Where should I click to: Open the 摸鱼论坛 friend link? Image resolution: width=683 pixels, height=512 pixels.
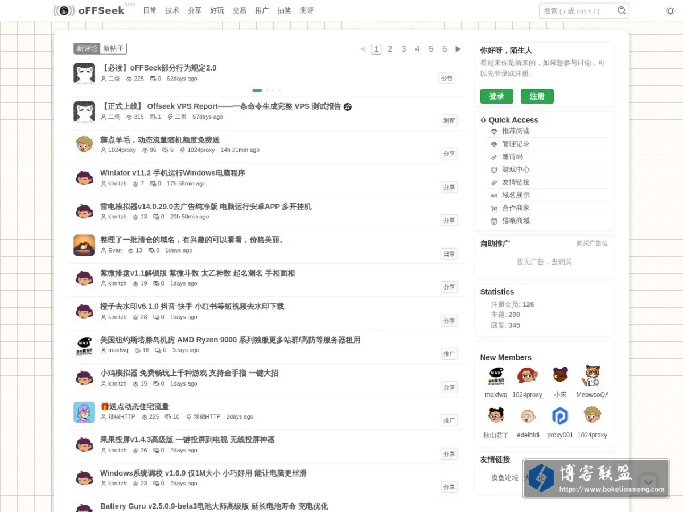[x=505, y=478]
